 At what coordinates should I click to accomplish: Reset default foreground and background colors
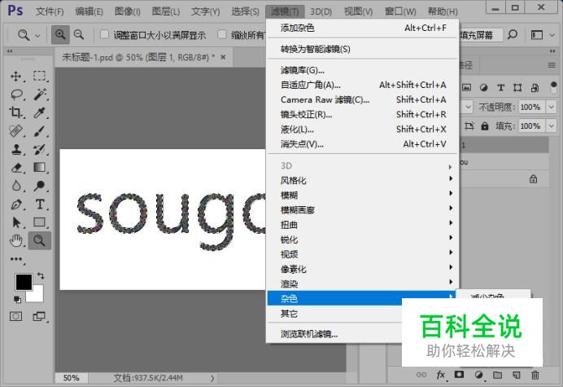tap(17, 299)
